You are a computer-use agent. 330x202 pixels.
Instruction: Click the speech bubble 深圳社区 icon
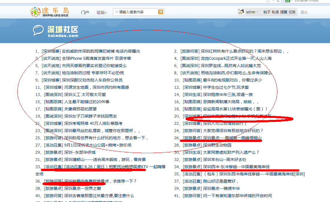38,30
